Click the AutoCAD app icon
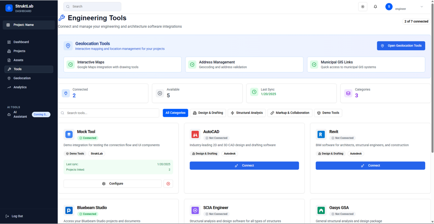434x224 pixels. tap(195, 134)
